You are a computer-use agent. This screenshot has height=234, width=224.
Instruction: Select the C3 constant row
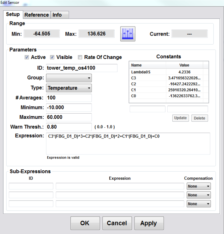coord(169,78)
